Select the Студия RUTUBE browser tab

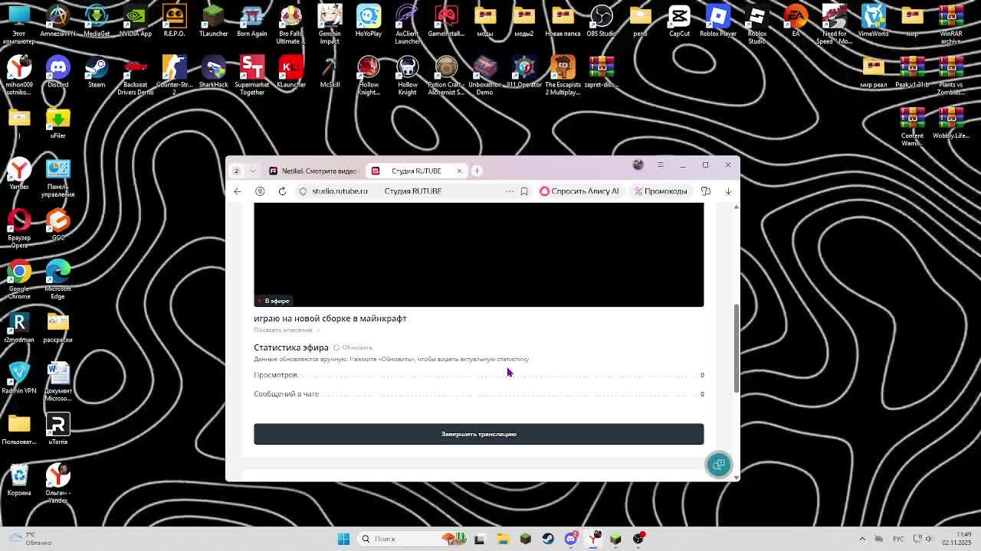416,171
